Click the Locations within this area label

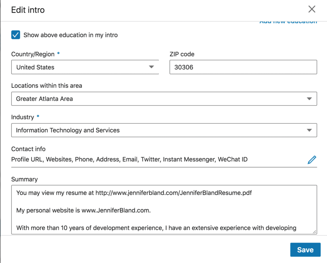(46, 86)
